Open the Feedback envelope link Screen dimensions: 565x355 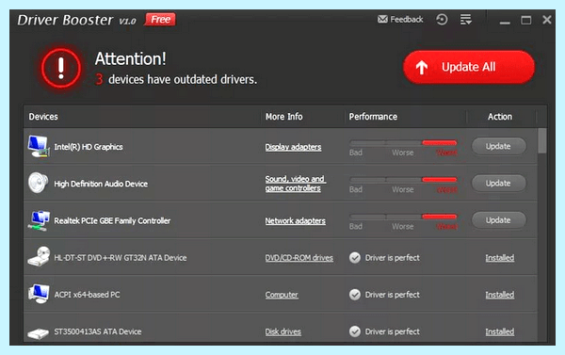tap(400, 19)
